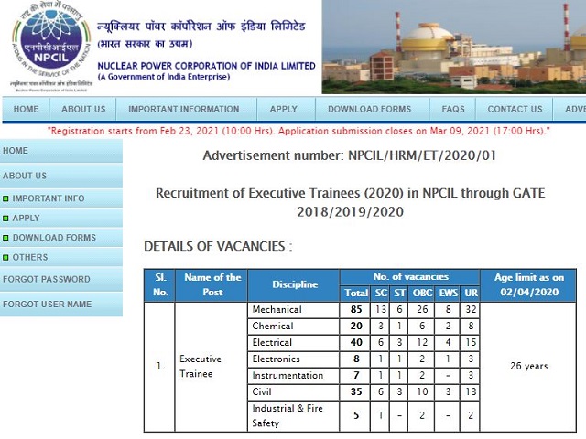Open FAQS in the top navigation bar
The image size is (586, 439).
click(x=453, y=109)
